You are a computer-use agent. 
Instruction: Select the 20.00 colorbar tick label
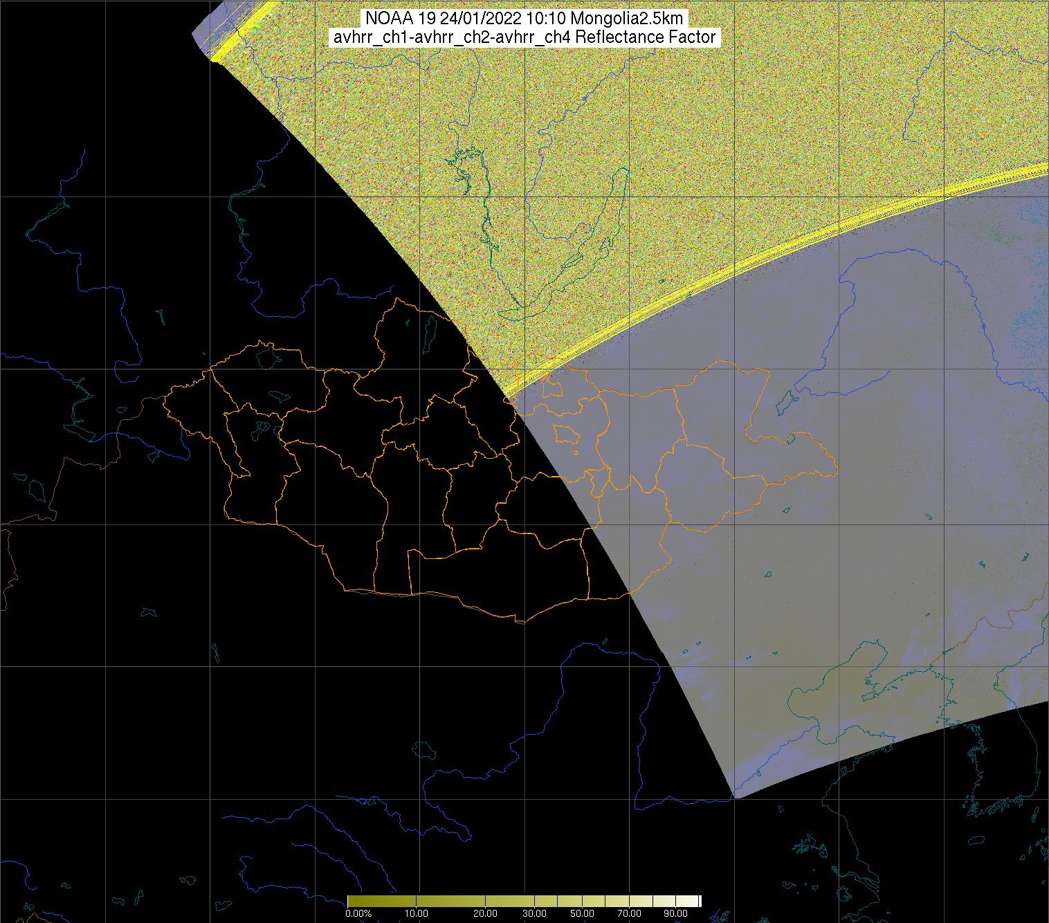point(485,913)
